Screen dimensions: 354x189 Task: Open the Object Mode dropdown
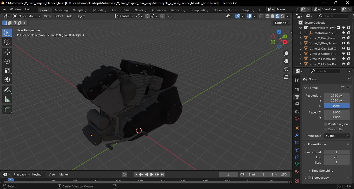(x=27, y=16)
